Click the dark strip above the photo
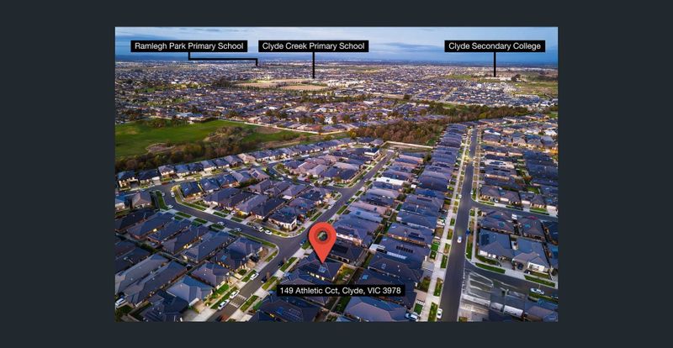 coord(336,13)
